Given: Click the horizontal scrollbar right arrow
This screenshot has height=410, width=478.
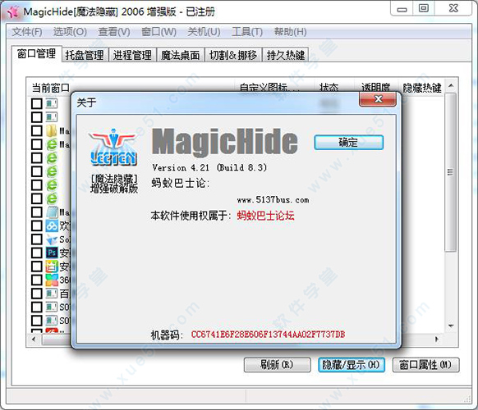Looking at the screenshot, I should [437, 339].
